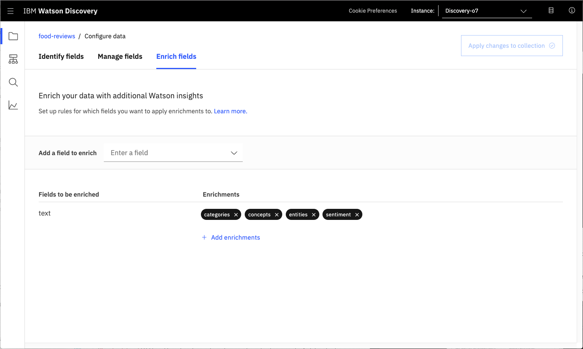The image size is (583, 349).
Task: Focus the Enter a field input
Action: [173, 153]
